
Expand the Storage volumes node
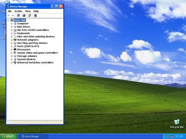(x=12, y=56)
